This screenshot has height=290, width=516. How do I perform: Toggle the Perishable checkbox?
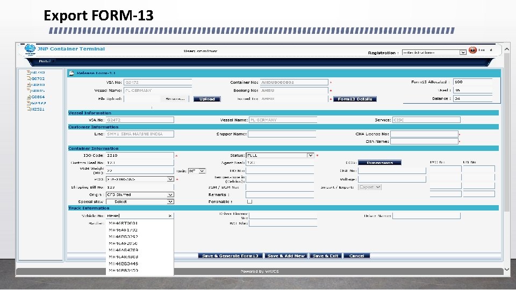coord(250,201)
